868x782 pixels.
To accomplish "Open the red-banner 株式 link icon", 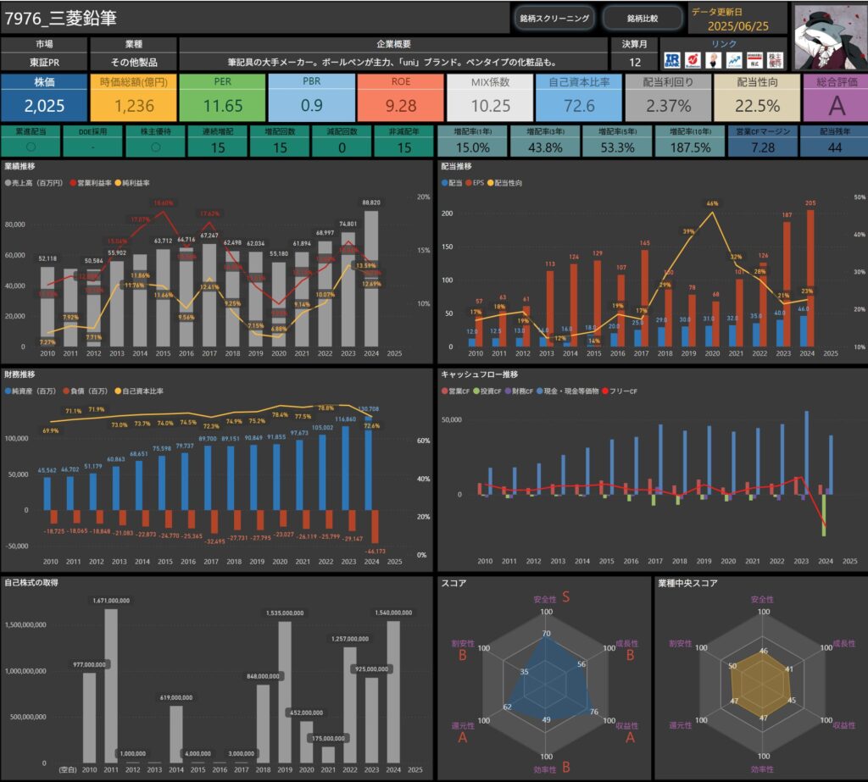I will [x=754, y=60].
